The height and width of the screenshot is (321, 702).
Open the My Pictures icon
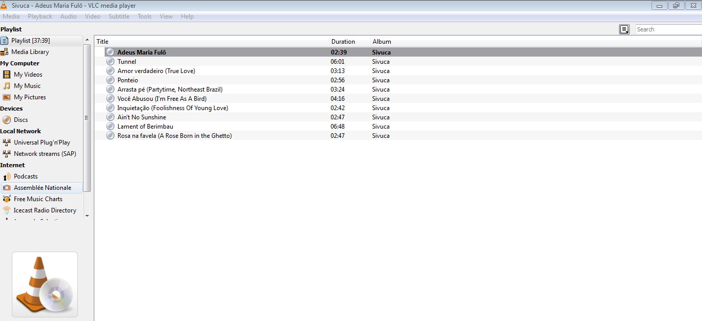[7, 97]
